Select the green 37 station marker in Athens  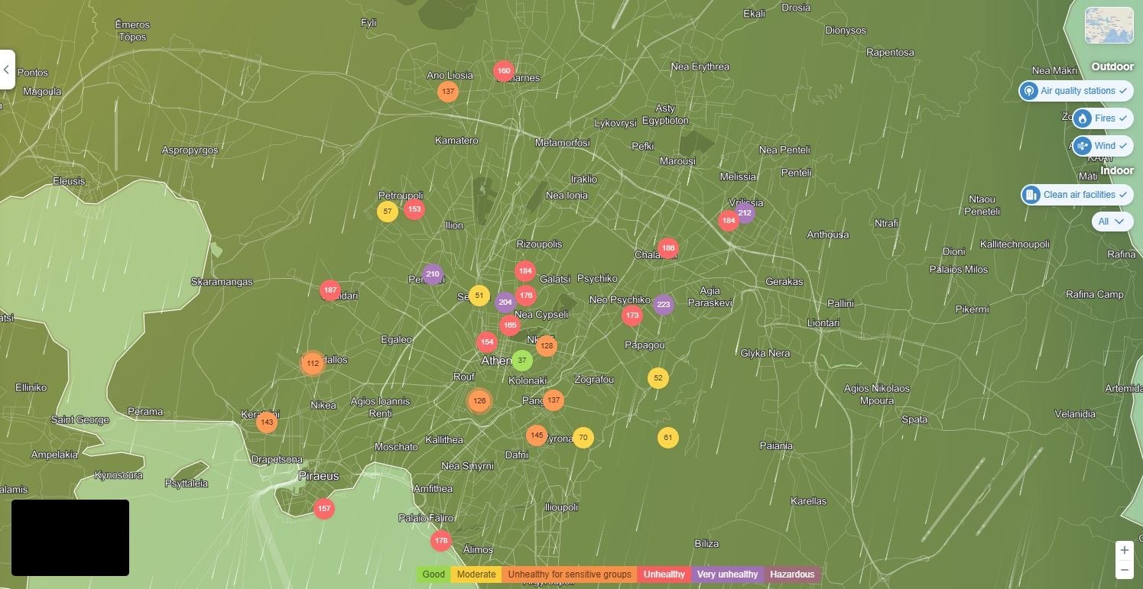521,361
